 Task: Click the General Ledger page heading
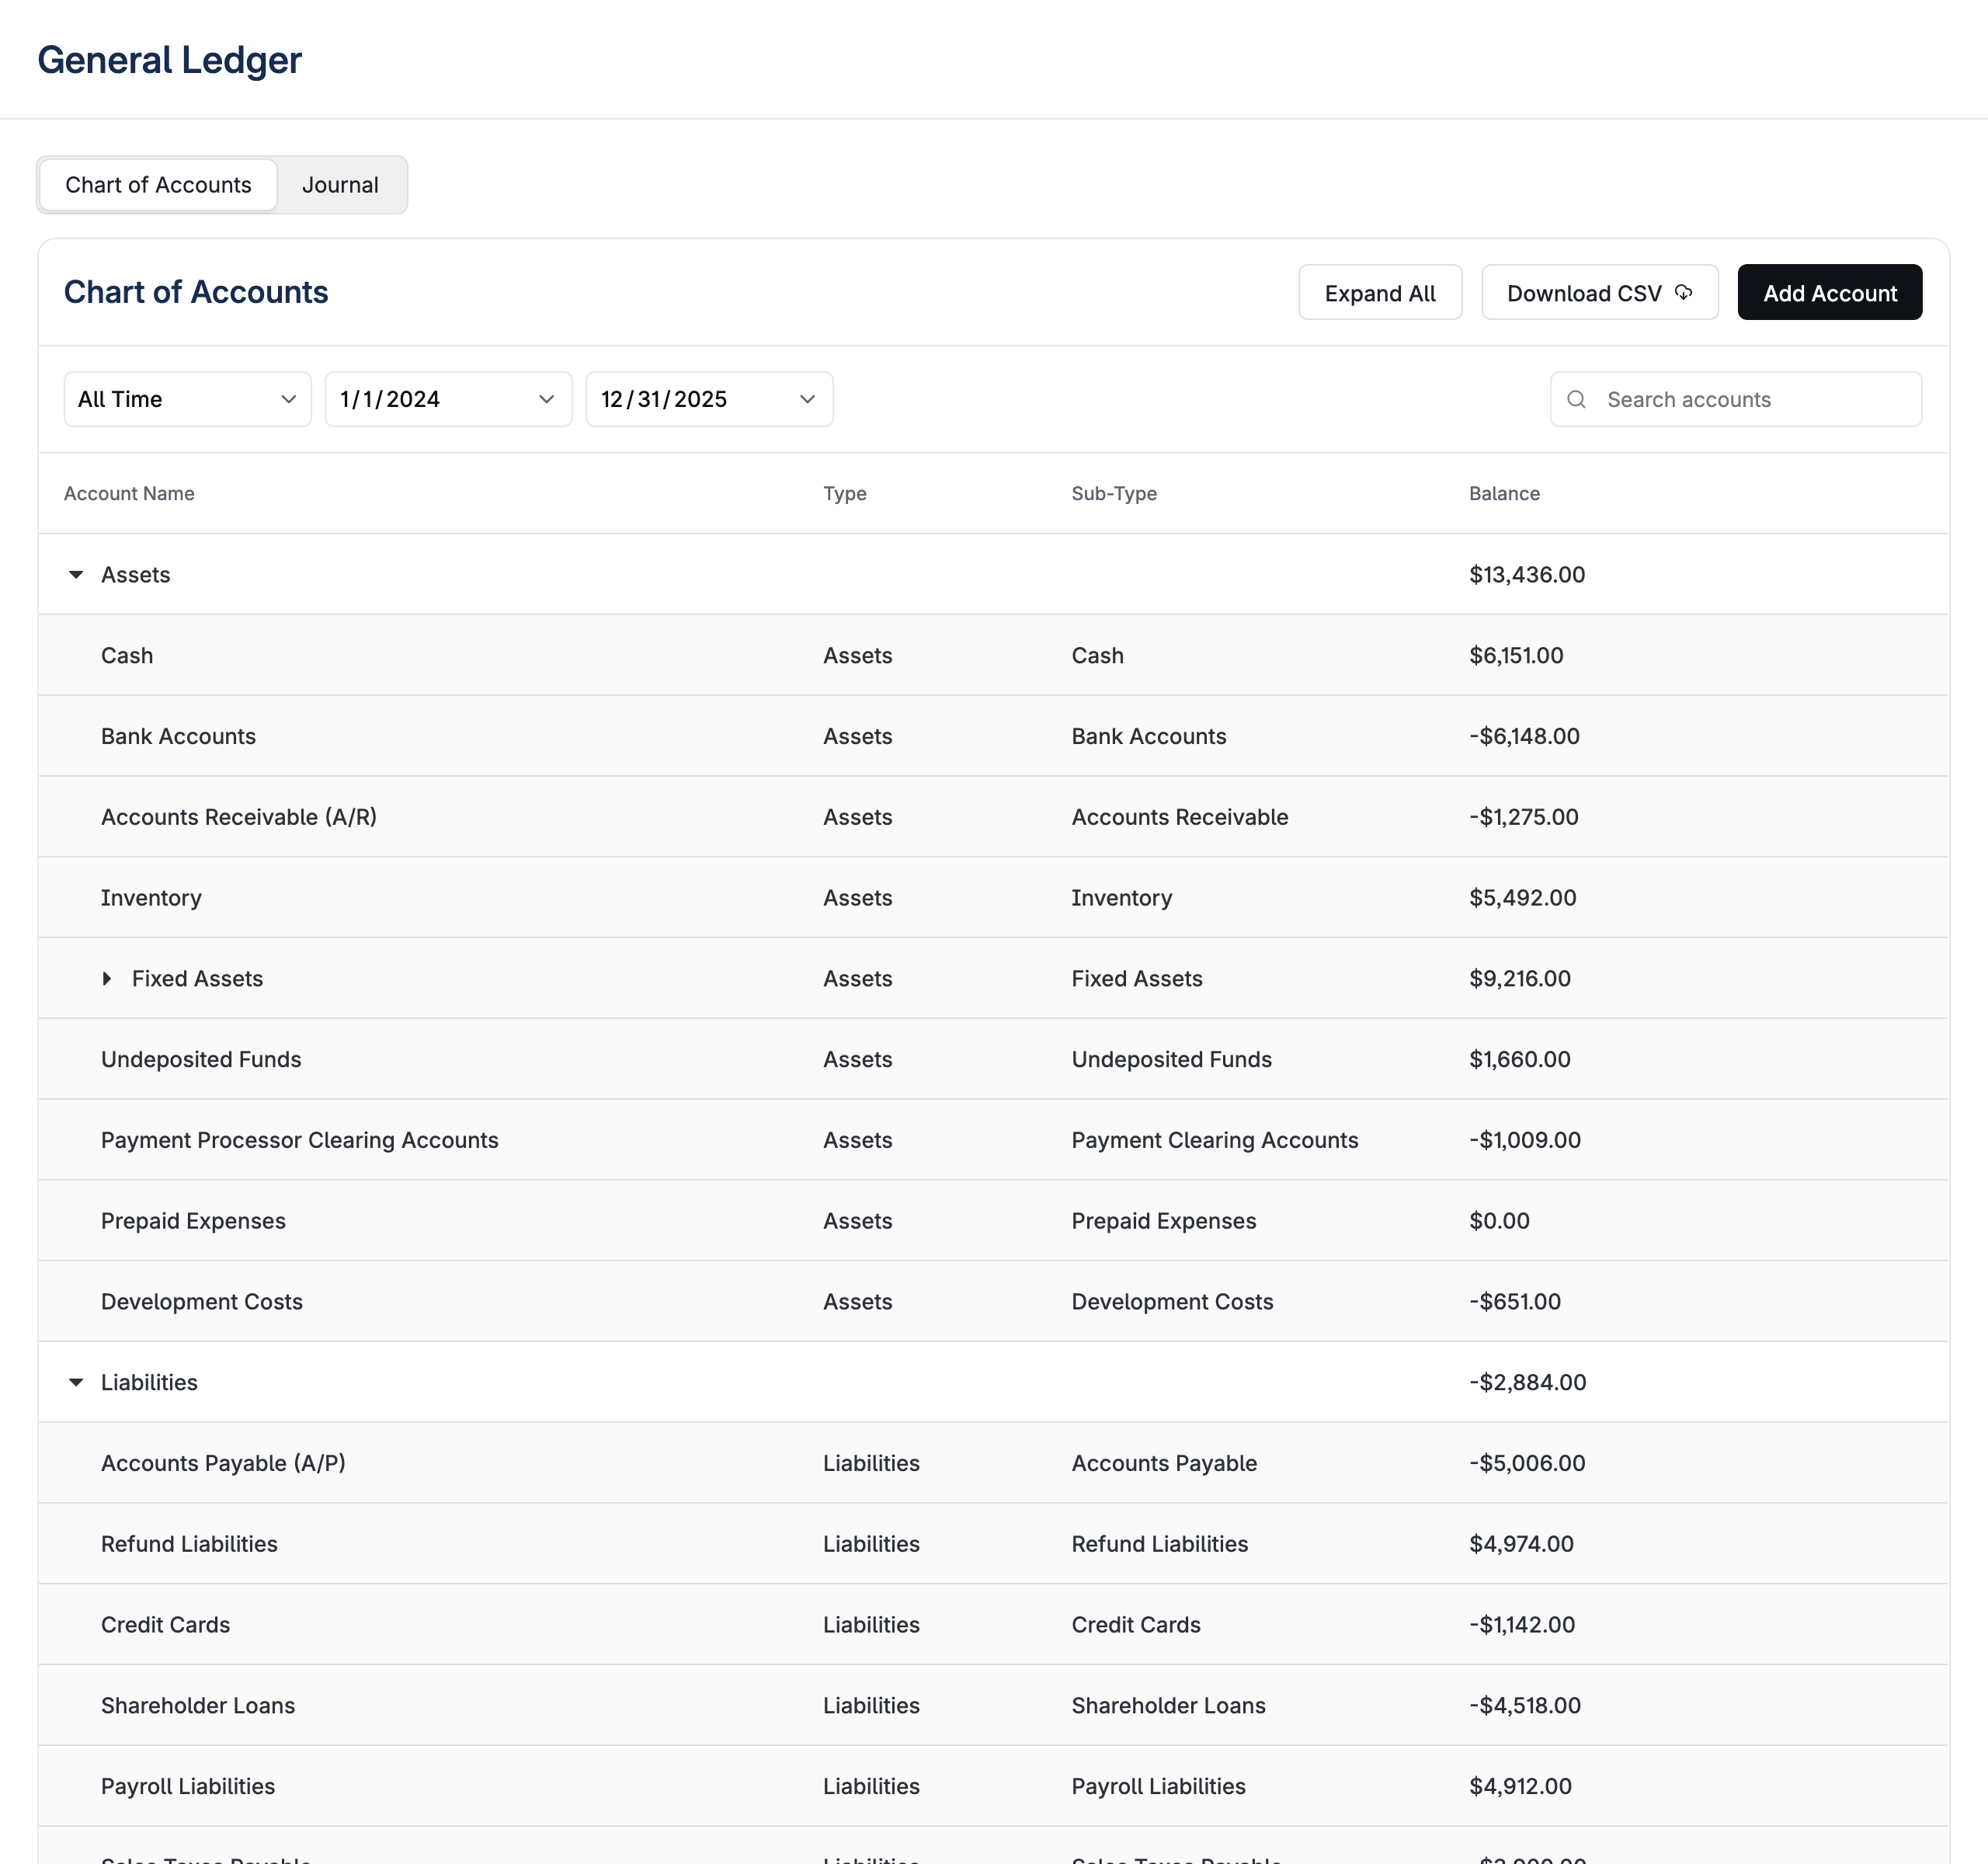[170, 60]
